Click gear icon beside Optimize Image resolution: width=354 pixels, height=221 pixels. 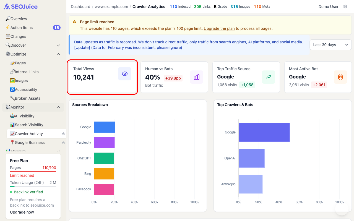pos(8,54)
